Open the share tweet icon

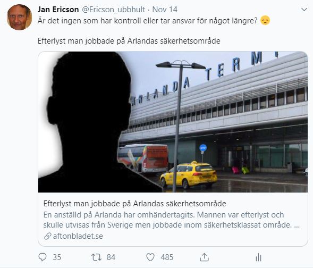204,257
